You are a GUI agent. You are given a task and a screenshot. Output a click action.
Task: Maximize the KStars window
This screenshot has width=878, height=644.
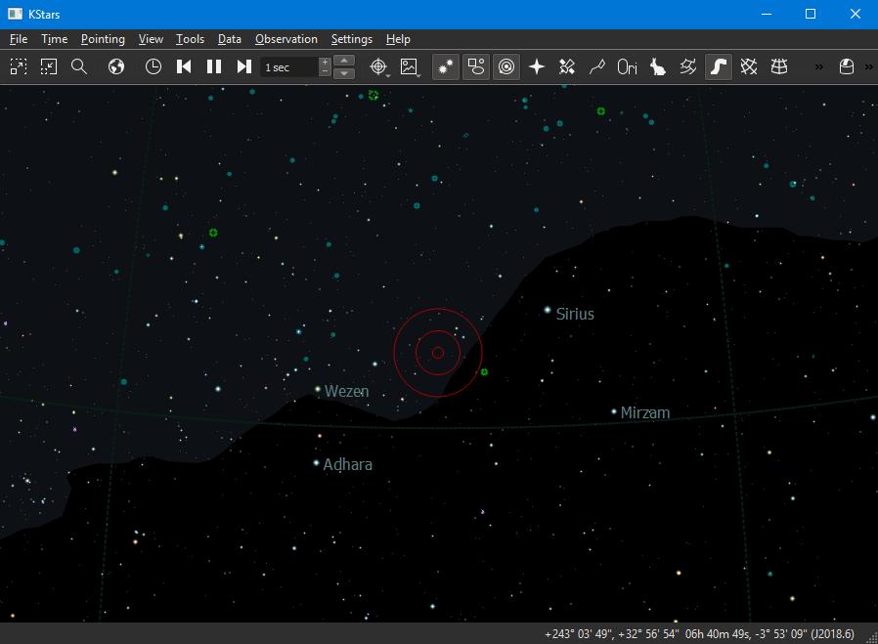pos(811,14)
